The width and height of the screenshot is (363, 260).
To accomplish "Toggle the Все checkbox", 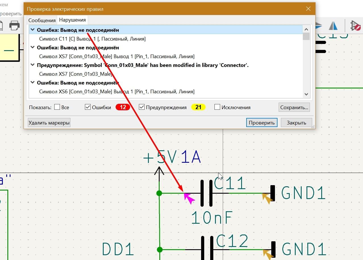I will pyautogui.click(x=57, y=107).
